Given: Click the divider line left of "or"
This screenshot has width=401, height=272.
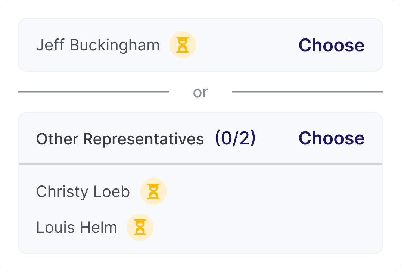Looking at the screenshot, I should [93, 92].
